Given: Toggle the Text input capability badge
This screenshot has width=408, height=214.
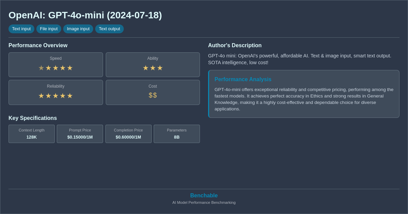Looking at the screenshot, I should click(21, 29).
